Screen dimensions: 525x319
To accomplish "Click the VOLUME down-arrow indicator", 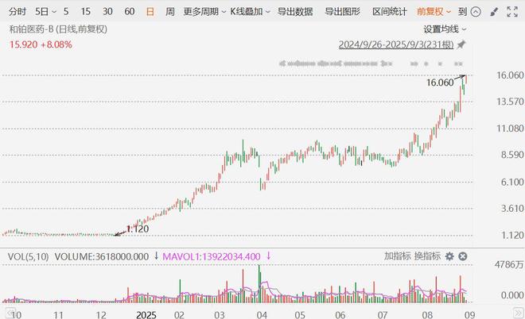I will pos(156,256).
